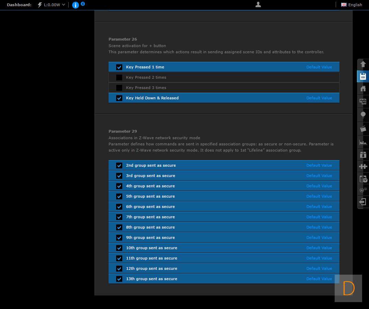Open the gears configuration icon
Screen dimensions: 369x309
pos(363,190)
